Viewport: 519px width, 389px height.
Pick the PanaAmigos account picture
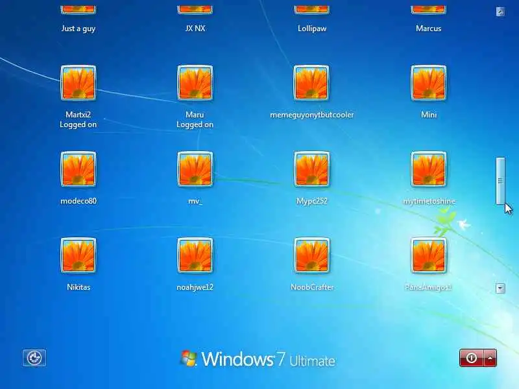pyautogui.click(x=429, y=255)
